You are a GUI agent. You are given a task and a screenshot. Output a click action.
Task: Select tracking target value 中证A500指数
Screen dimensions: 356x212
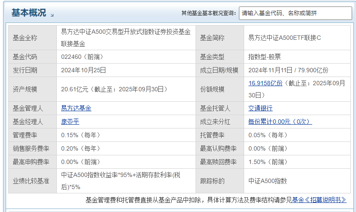[268, 181]
